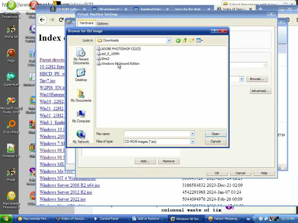
Task: Open the Pego desktop icon
Action: coord(11,55)
